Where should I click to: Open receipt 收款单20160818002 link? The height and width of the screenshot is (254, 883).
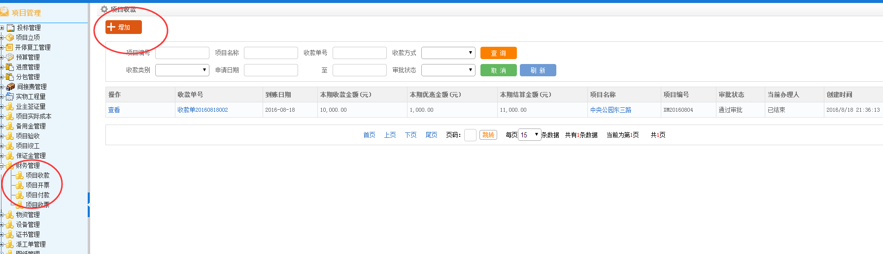click(203, 110)
